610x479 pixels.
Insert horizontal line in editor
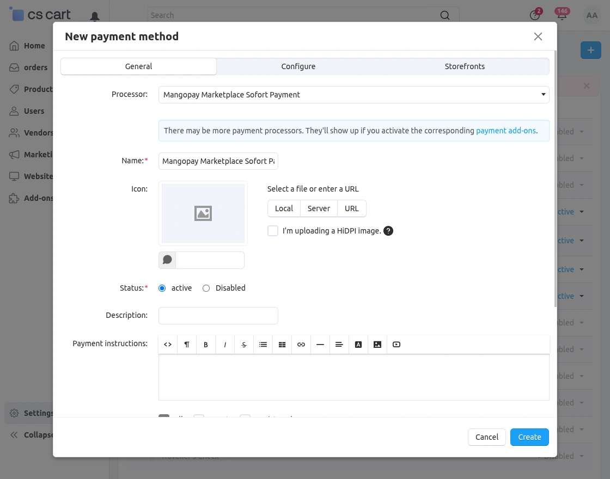[x=320, y=345]
